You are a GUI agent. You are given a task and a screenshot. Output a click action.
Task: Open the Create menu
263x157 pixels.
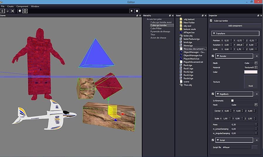pyautogui.click(x=10, y=6)
